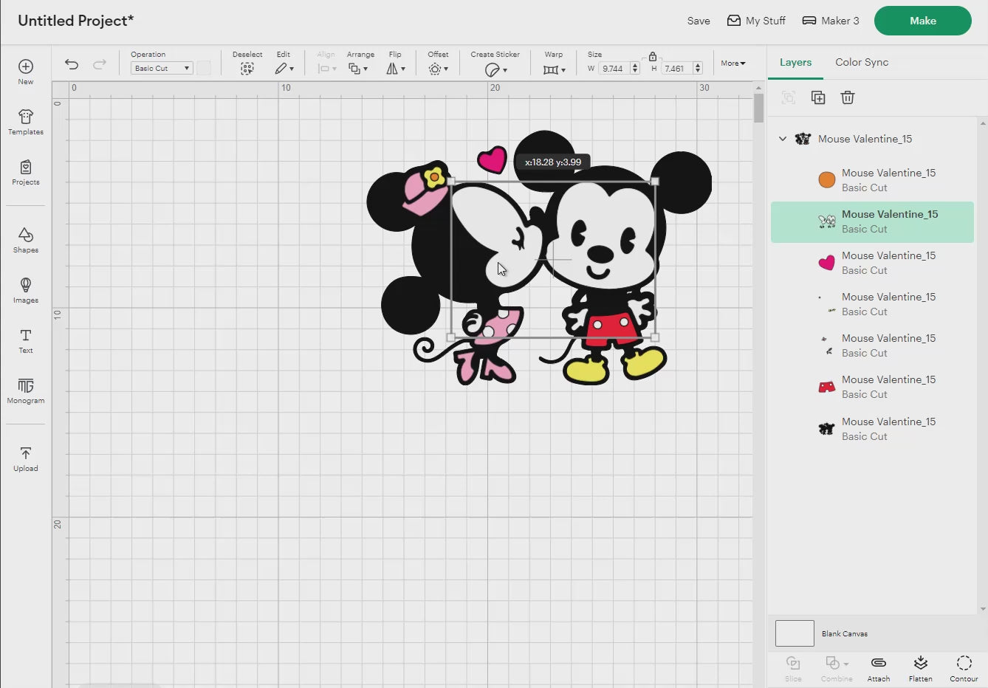Click the Height size field

click(675, 69)
